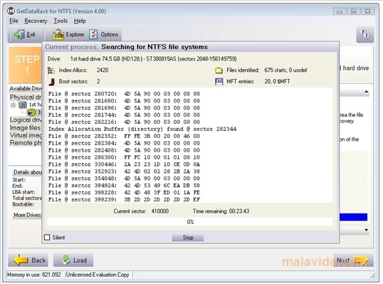The height and width of the screenshot is (284, 383).
Task: Click the STEP 1 orange panel
Action: [x=26, y=65]
